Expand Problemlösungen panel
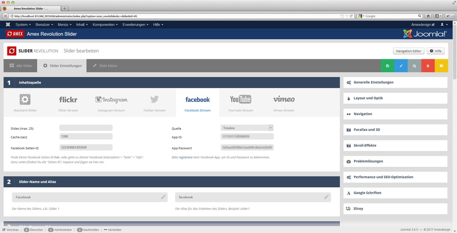Screen dimensions: 457x233 395,161
